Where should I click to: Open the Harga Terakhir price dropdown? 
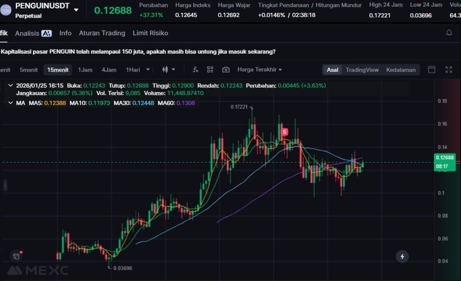coord(260,70)
